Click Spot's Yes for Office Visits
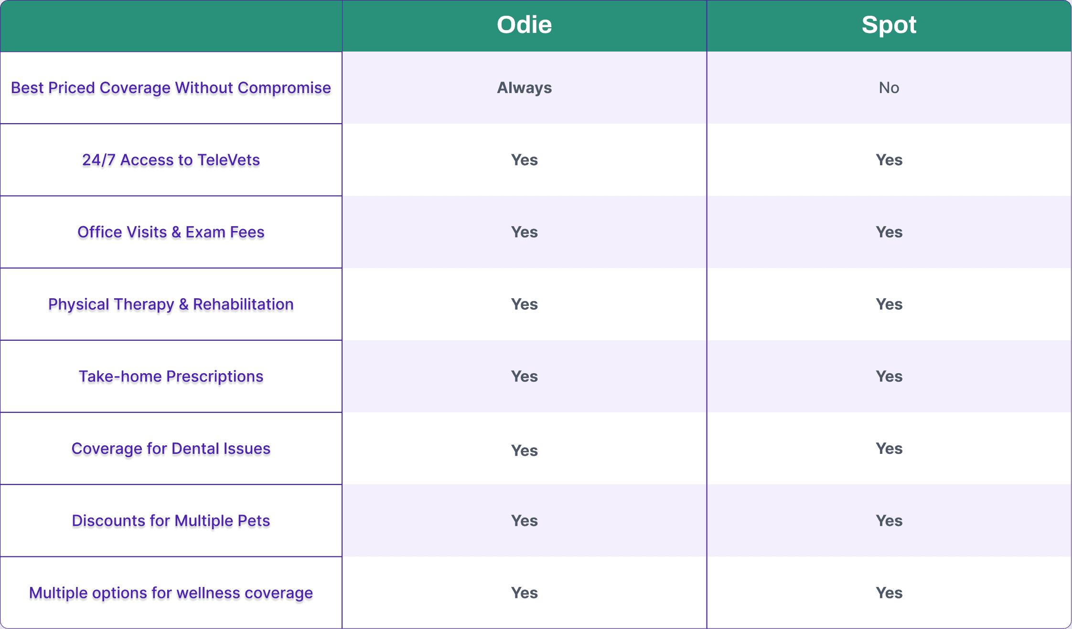 [889, 232]
